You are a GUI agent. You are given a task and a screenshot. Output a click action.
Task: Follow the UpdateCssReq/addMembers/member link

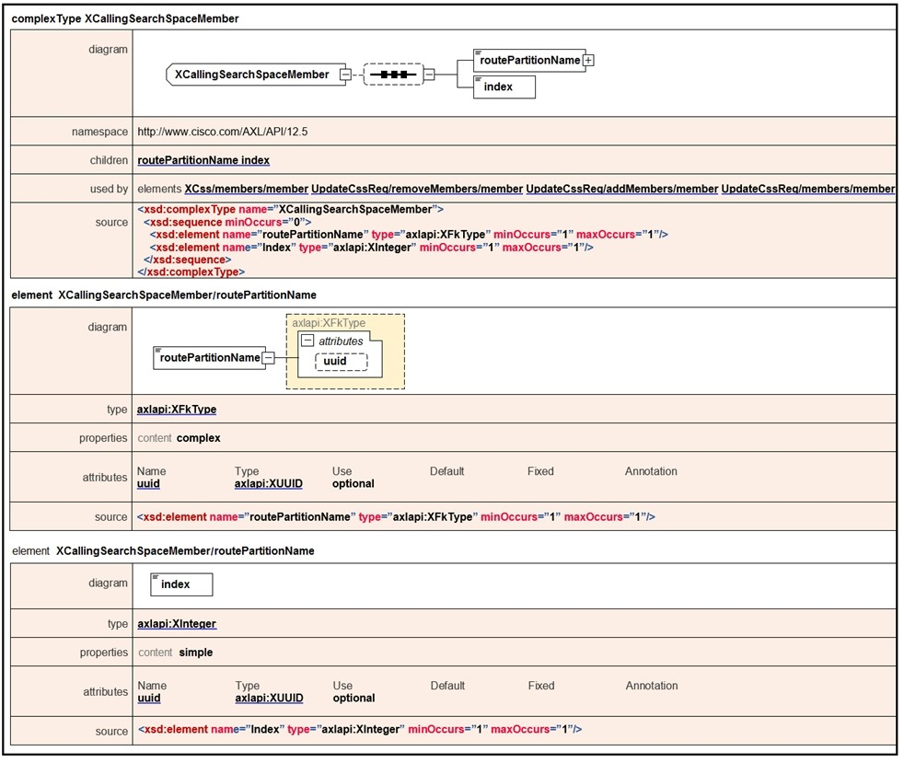point(621,189)
